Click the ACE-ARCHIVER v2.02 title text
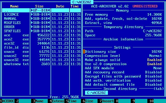Viewport: 166px width, 103px height. (x=110, y=6)
